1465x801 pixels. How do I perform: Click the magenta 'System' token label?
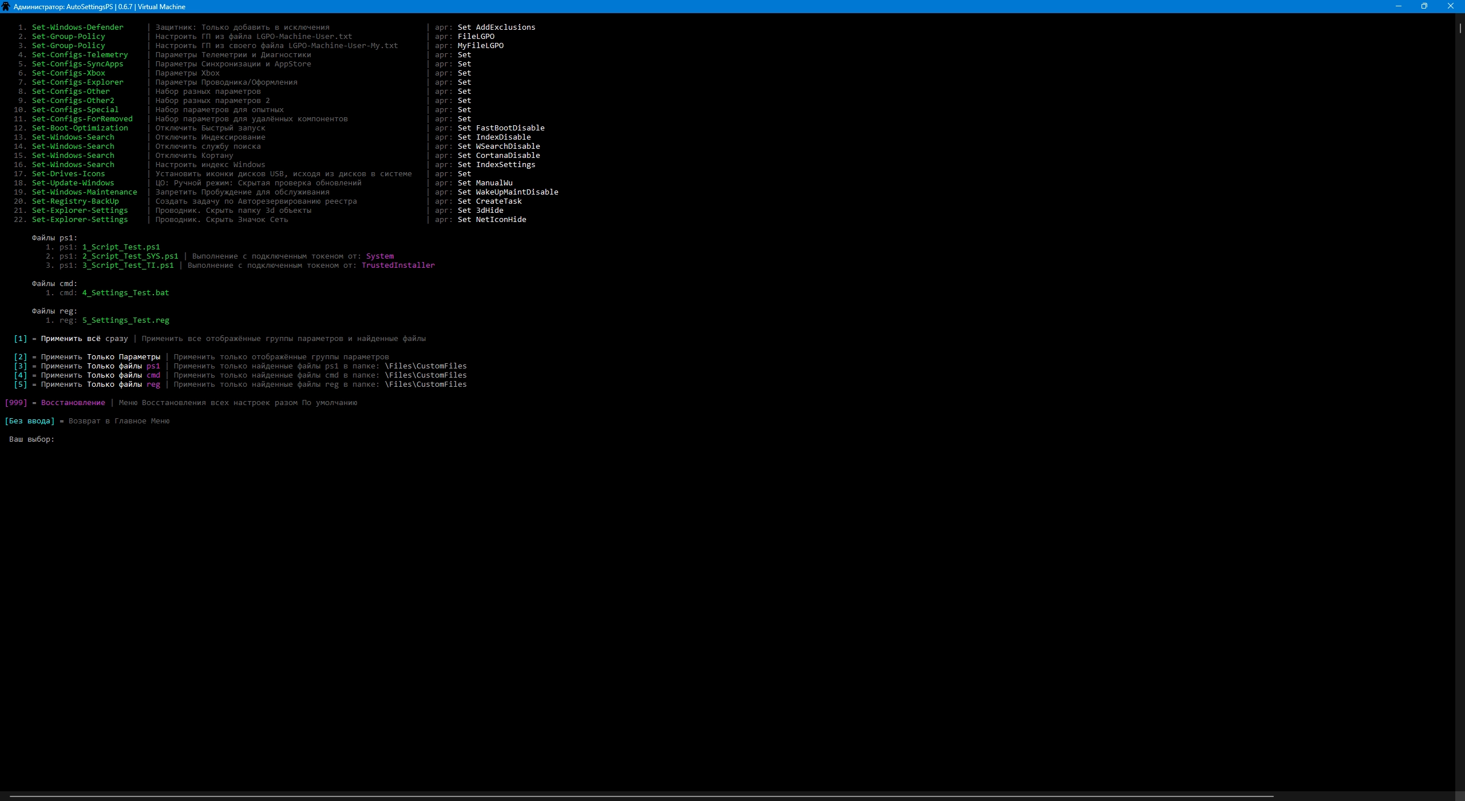tap(380, 256)
